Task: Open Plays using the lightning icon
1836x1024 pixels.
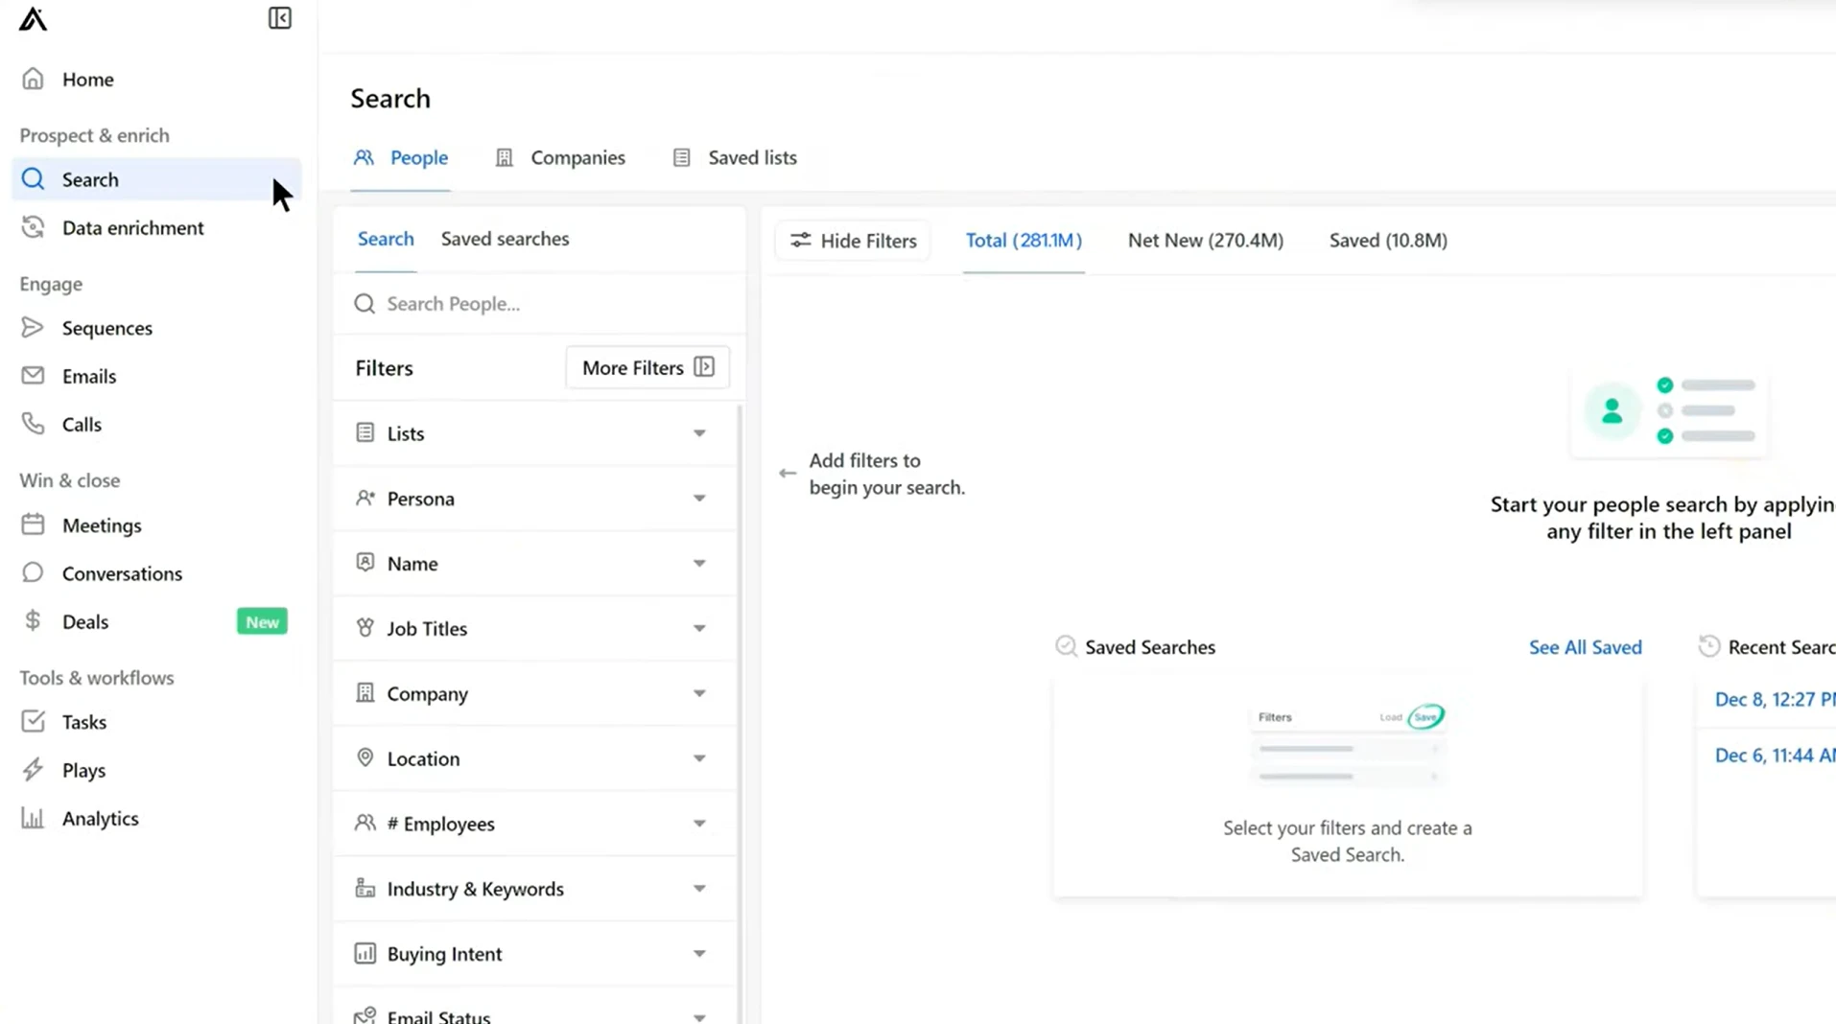Action: [34, 769]
